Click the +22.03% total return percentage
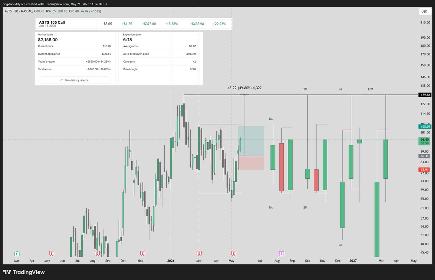Screen dimensions: 435x280 pos(220,24)
